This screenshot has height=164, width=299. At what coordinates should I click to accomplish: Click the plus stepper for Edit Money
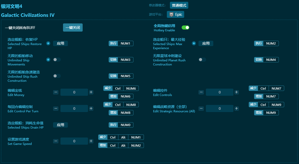[x=91, y=92]
